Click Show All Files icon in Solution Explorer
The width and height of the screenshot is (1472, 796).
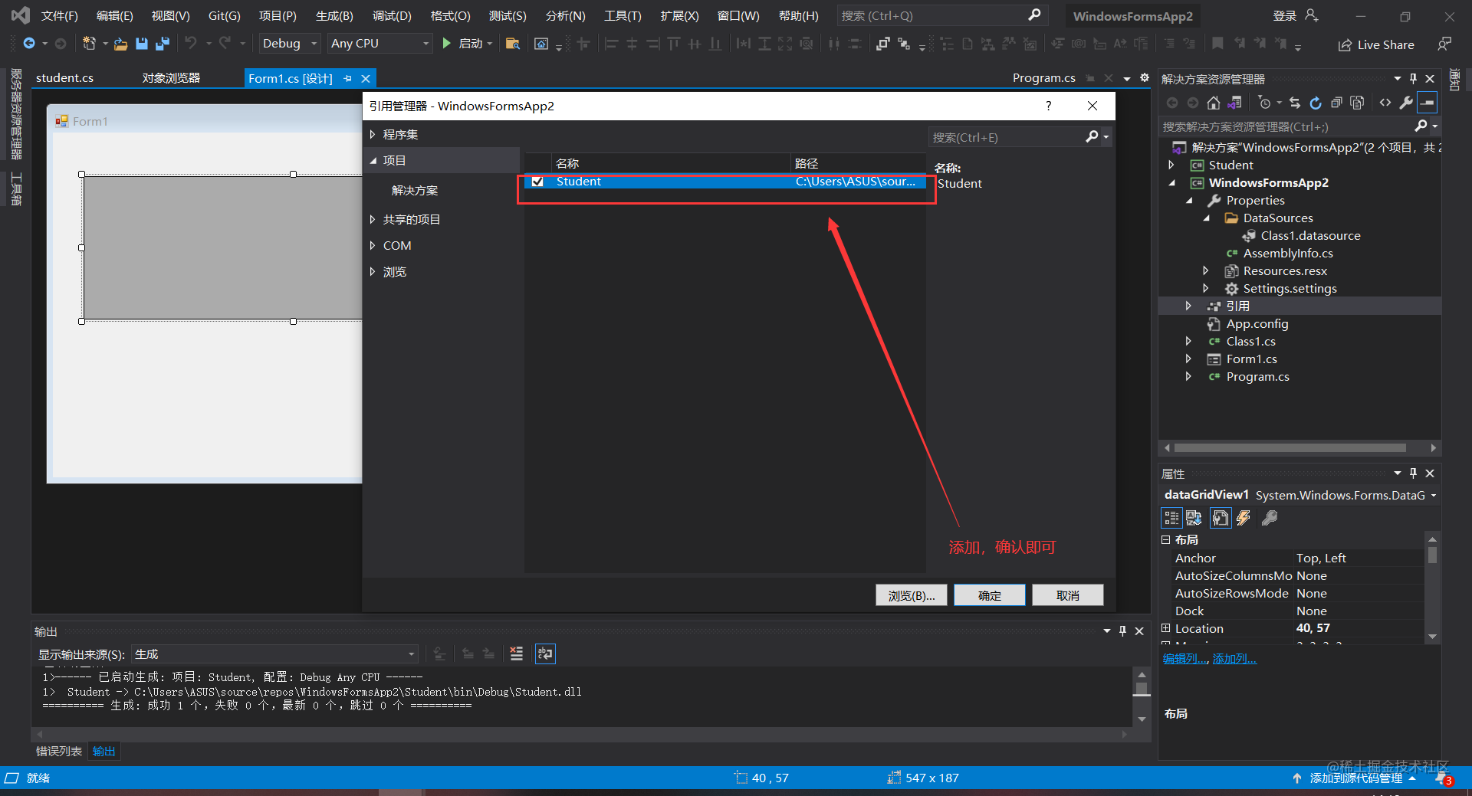[1357, 103]
